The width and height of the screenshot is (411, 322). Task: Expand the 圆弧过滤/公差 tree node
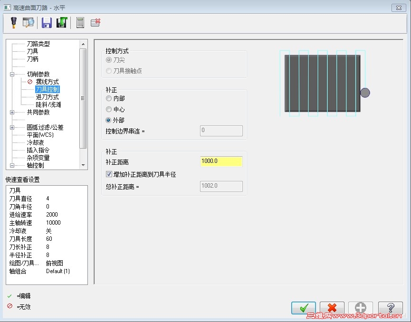click(12, 127)
